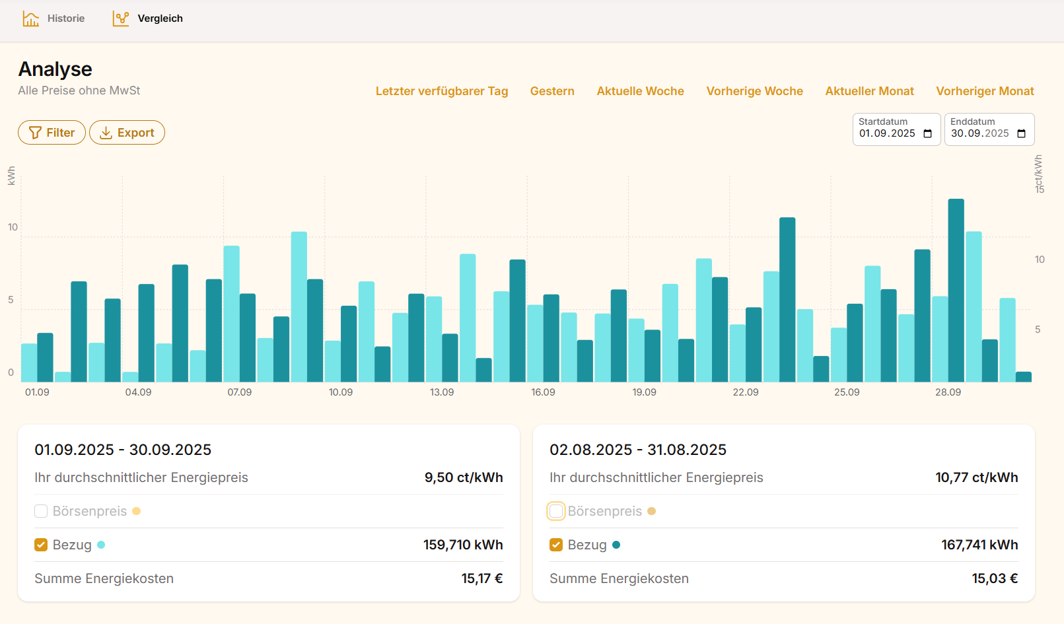Image resolution: width=1064 pixels, height=624 pixels.
Task: Click the download icon in Export button
Action: pyautogui.click(x=106, y=133)
